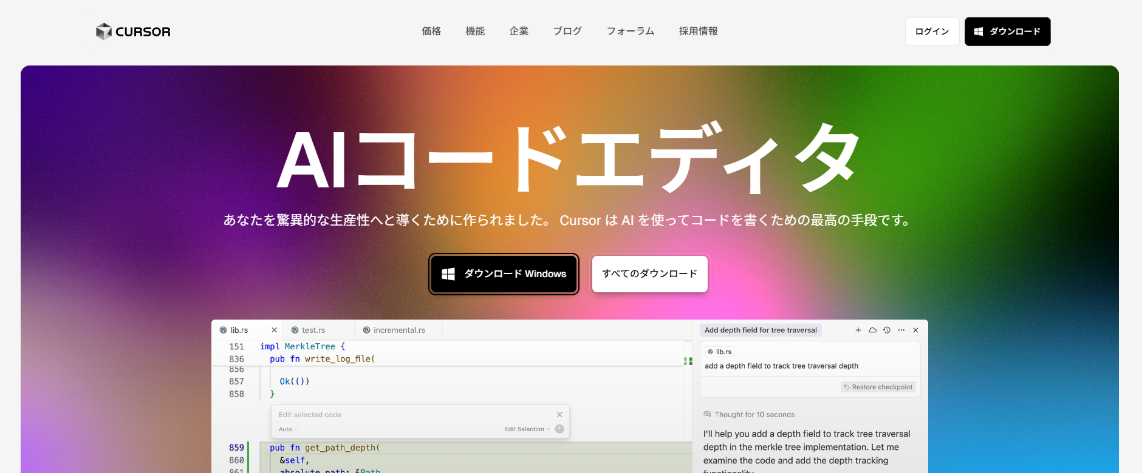Open the 価格 pricing page
This screenshot has height=473, width=1142.
[x=431, y=31]
